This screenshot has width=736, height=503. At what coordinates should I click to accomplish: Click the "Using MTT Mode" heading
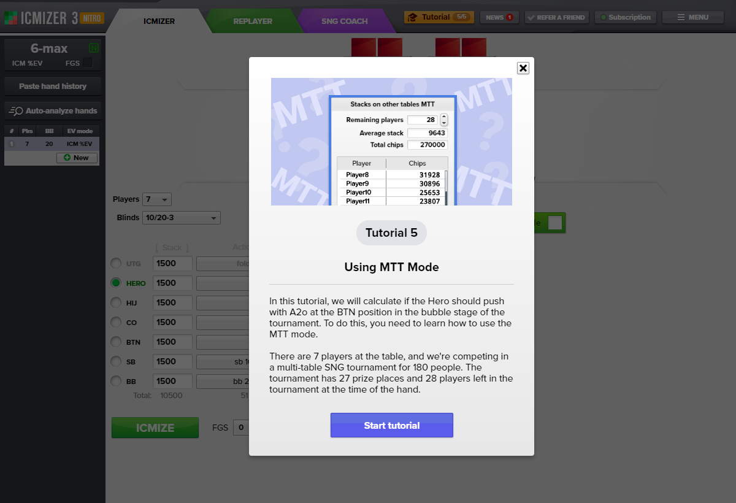pyautogui.click(x=391, y=267)
